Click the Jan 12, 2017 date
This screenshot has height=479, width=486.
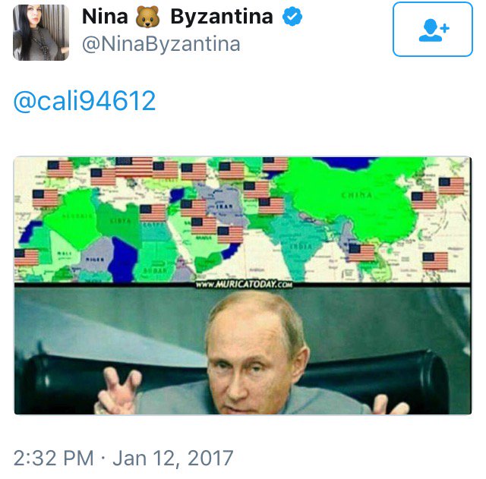173,459
